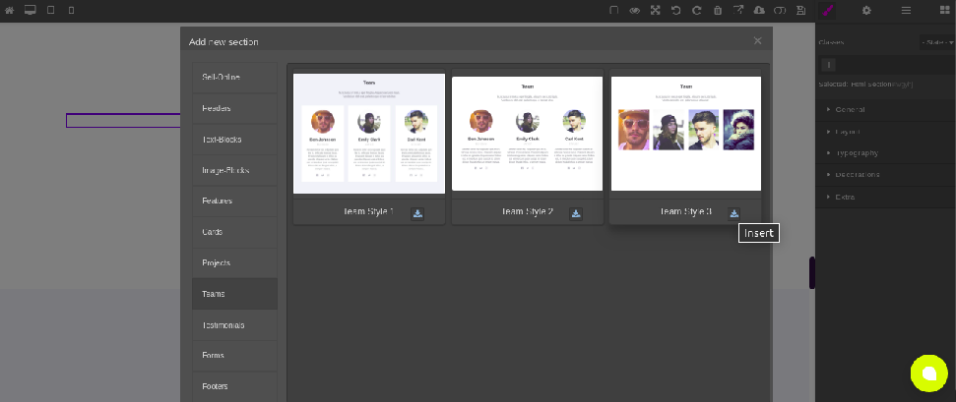Expand the Extra style section
Screen dimensions: 956x402
885,197
